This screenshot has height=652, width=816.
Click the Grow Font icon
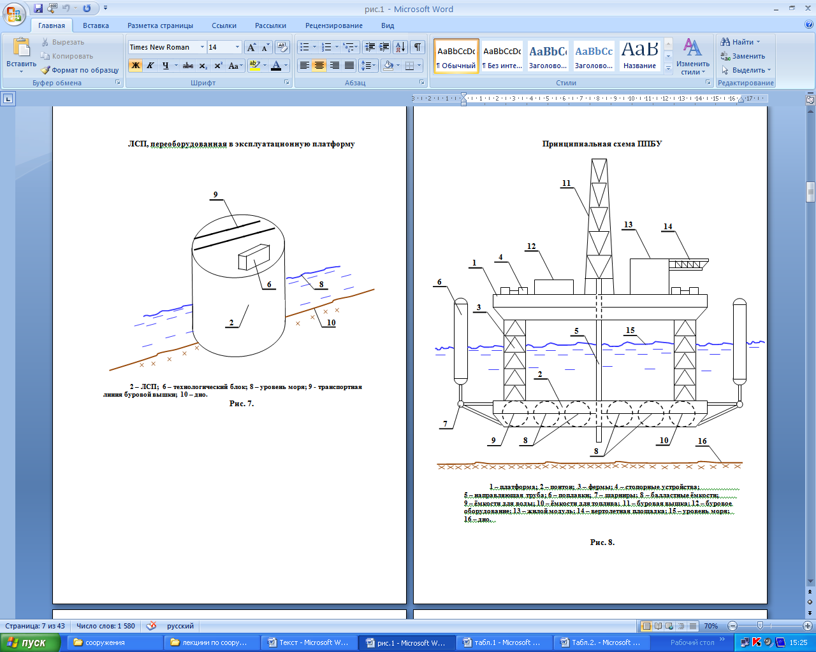point(251,47)
